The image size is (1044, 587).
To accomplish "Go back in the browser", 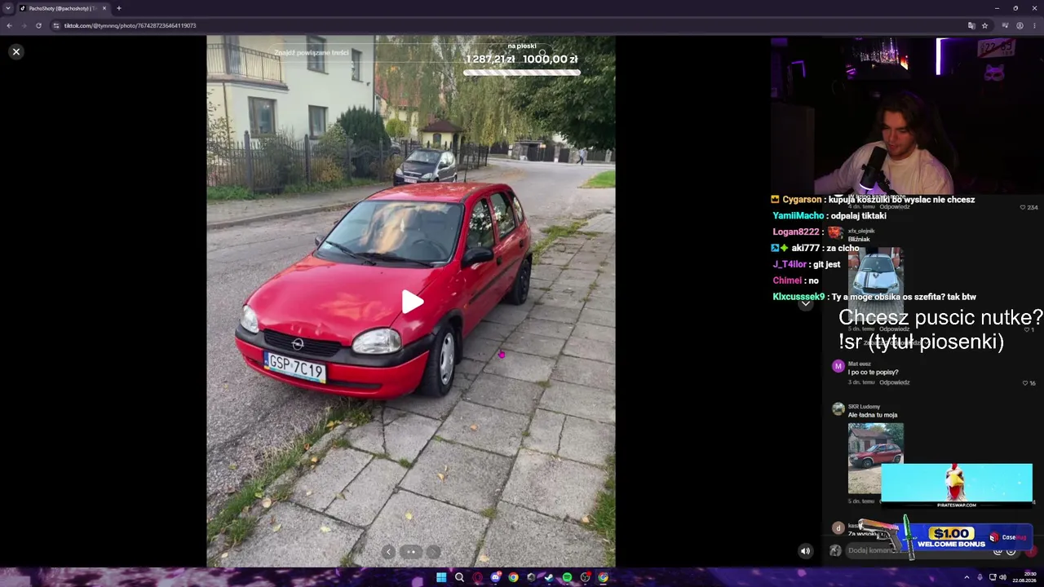I will pos(9,25).
